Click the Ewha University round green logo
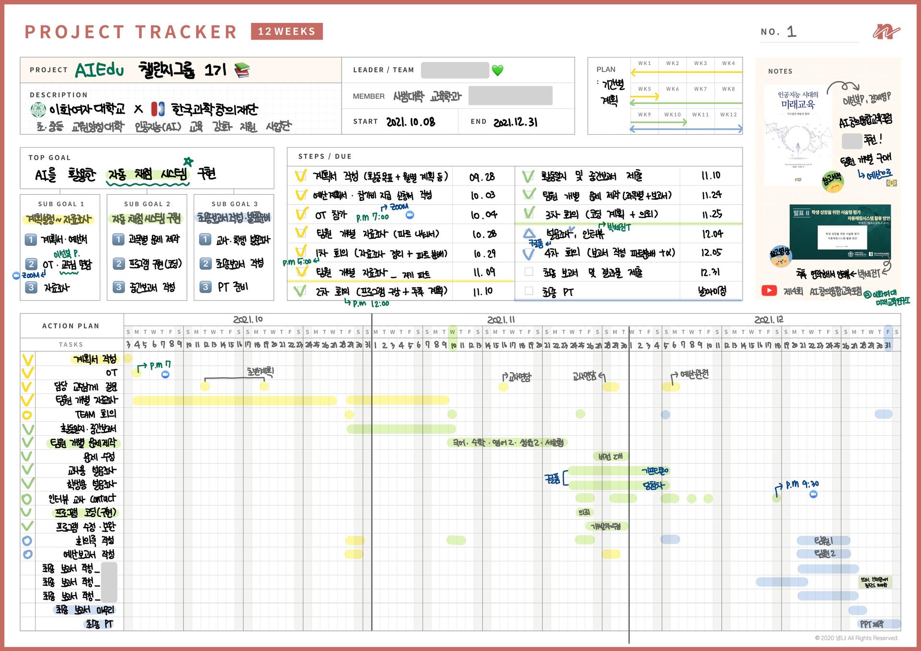Screen dimensions: 921x651 [38, 110]
